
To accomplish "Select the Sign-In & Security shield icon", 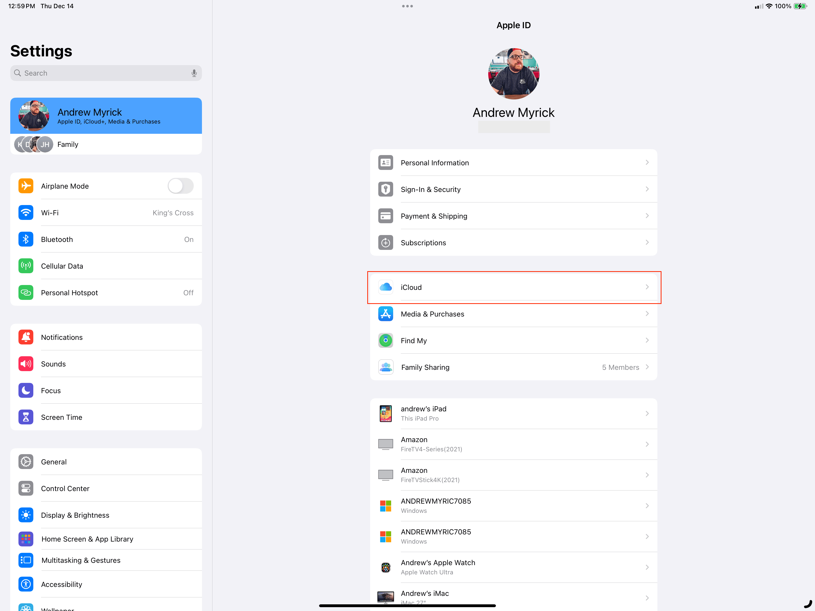I will [385, 189].
